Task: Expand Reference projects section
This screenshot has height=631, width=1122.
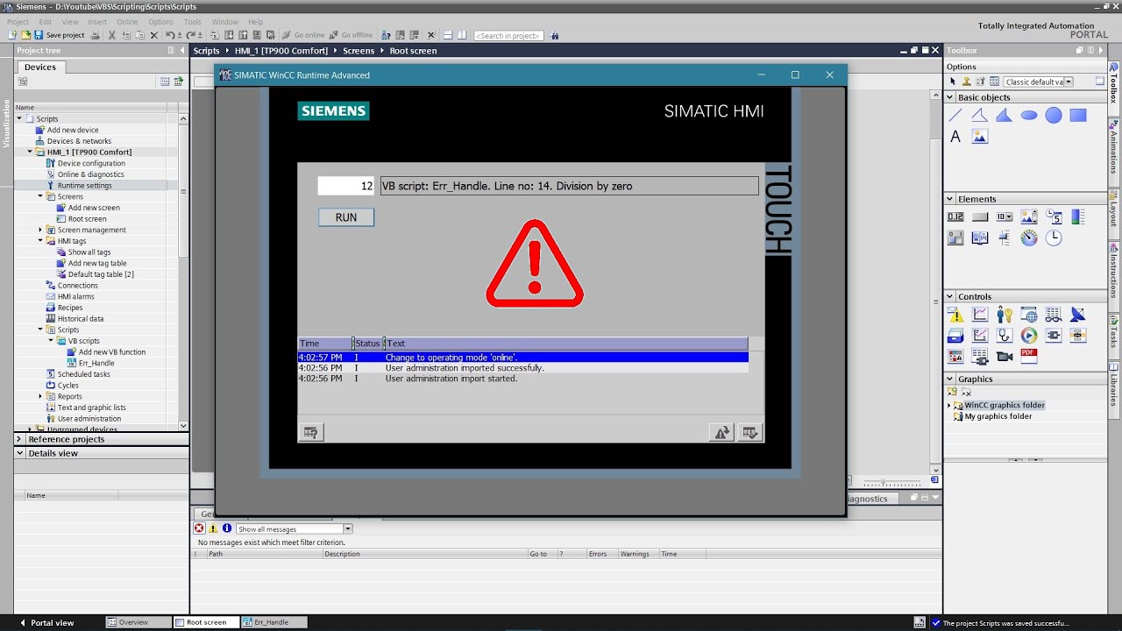Action: (x=19, y=439)
